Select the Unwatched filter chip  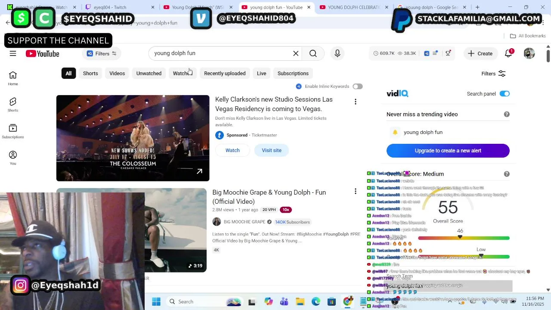[149, 73]
